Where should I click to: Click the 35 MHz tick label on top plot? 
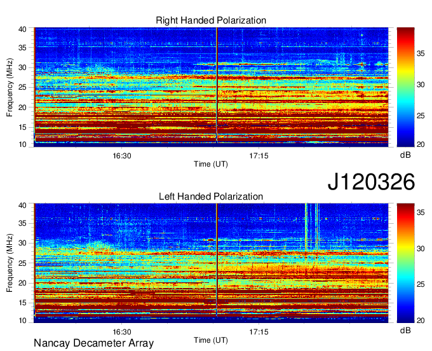pyautogui.click(x=22, y=48)
